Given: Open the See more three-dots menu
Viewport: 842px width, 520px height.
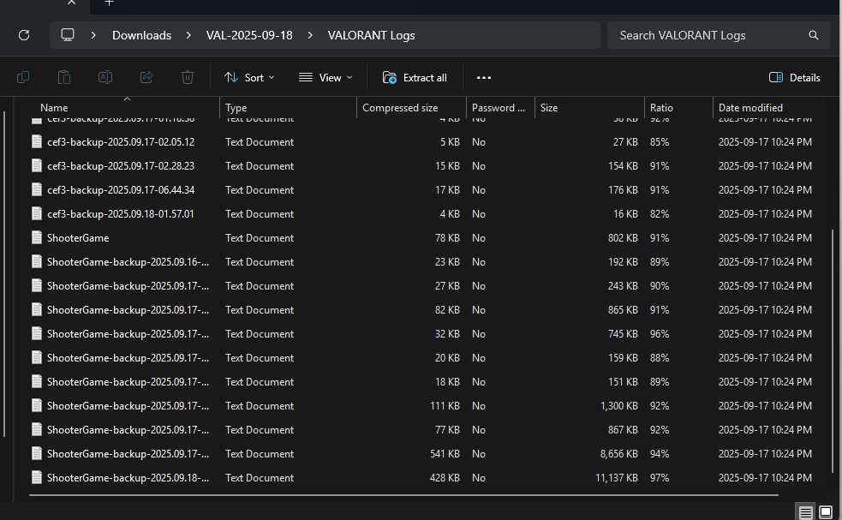Looking at the screenshot, I should click(484, 77).
